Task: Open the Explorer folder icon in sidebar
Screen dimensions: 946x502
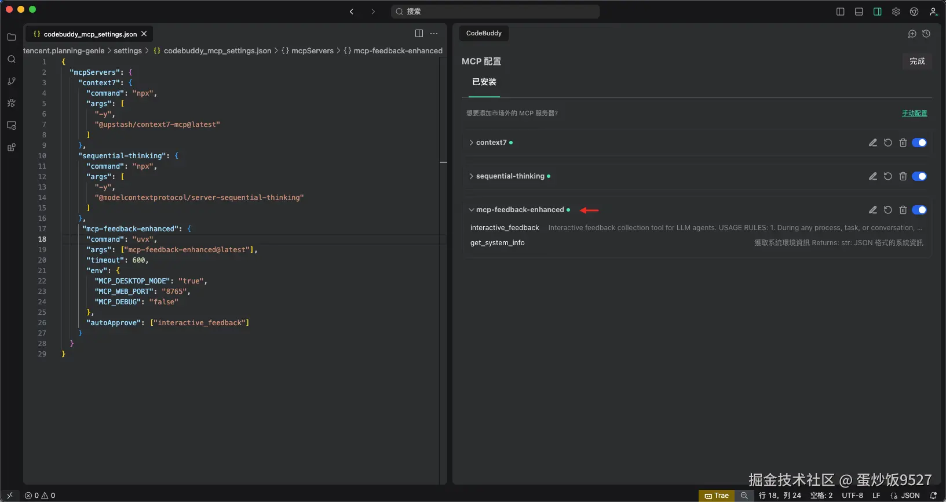Action: pyautogui.click(x=12, y=37)
